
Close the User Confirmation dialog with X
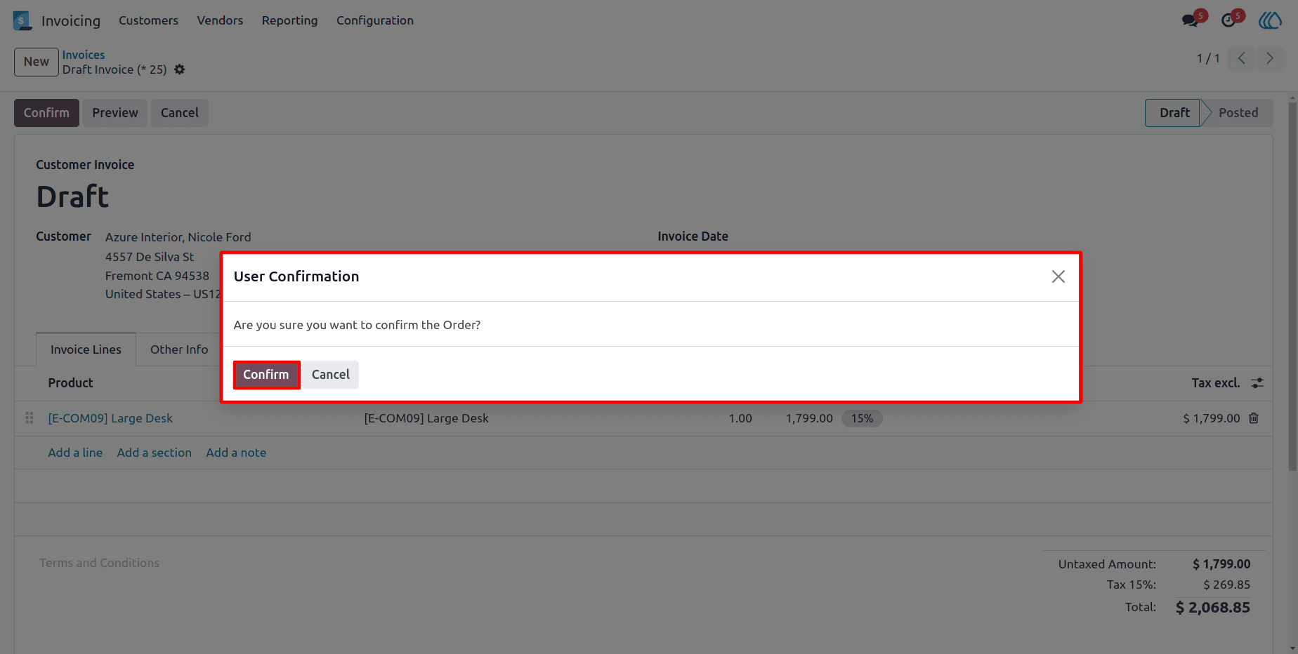[x=1058, y=276]
